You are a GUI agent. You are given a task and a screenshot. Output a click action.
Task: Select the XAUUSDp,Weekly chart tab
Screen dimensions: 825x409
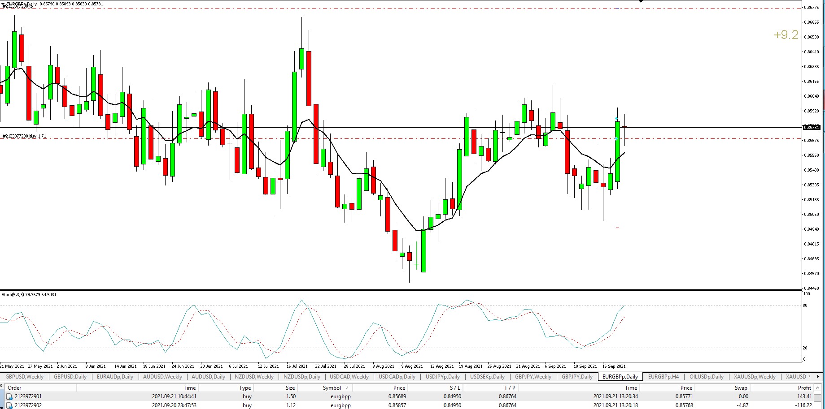pyautogui.click(x=754, y=377)
